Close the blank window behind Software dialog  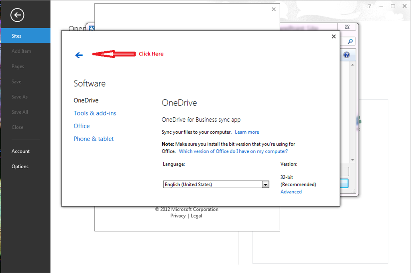coord(274,9)
